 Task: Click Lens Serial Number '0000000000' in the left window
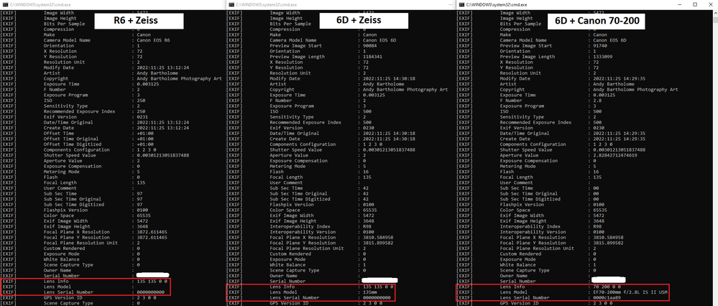point(151,292)
